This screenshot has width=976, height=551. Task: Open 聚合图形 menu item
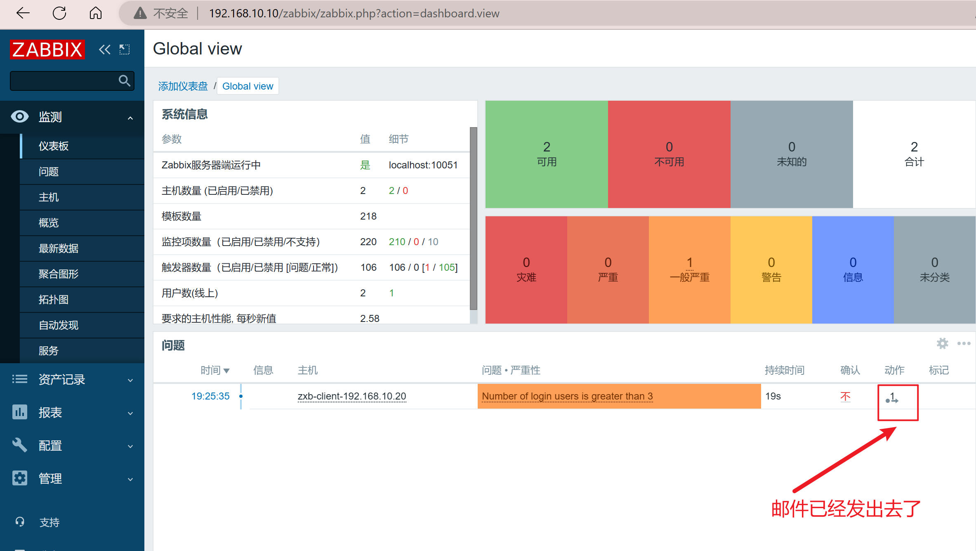click(82, 274)
